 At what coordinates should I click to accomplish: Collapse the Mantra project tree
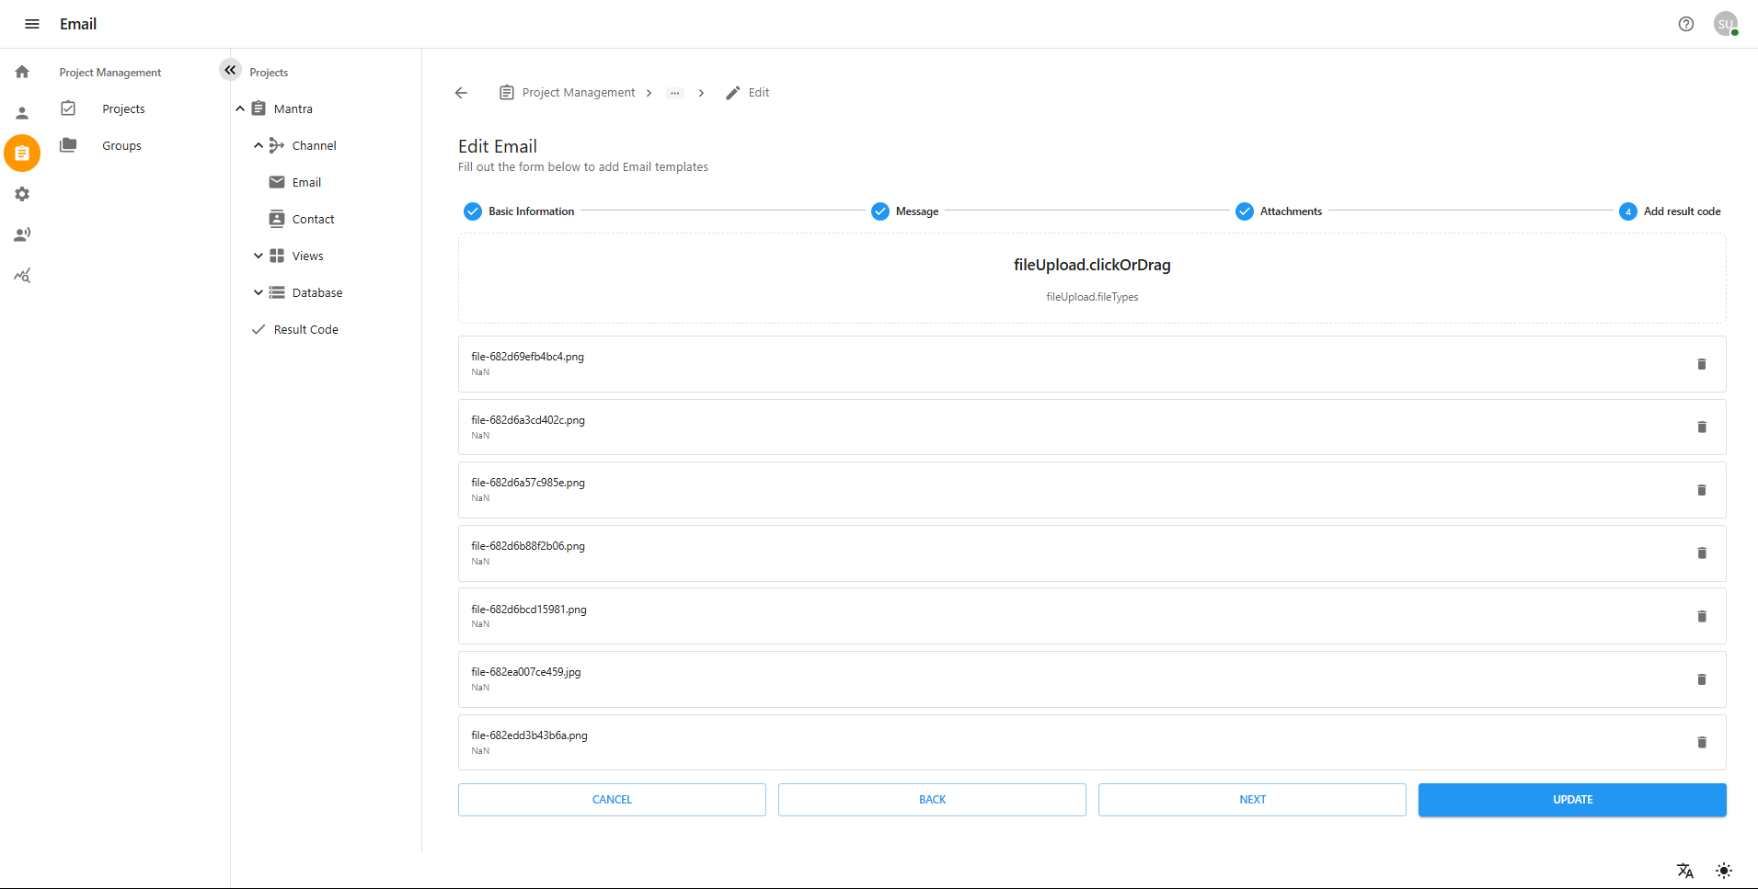(x=240, y=108)
